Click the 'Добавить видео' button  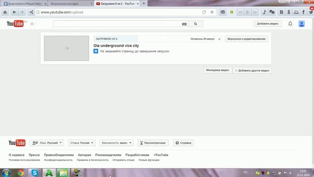[x=267, y=24]
